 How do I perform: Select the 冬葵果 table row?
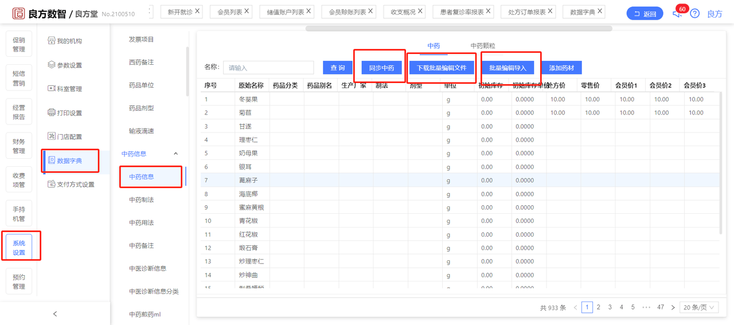[x=460, y=99]
